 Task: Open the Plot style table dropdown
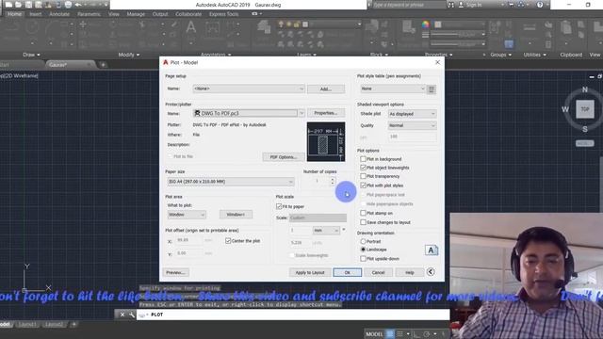[x=393, y=89]
